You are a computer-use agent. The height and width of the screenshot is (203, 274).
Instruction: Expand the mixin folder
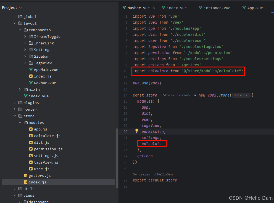point(20,89)
